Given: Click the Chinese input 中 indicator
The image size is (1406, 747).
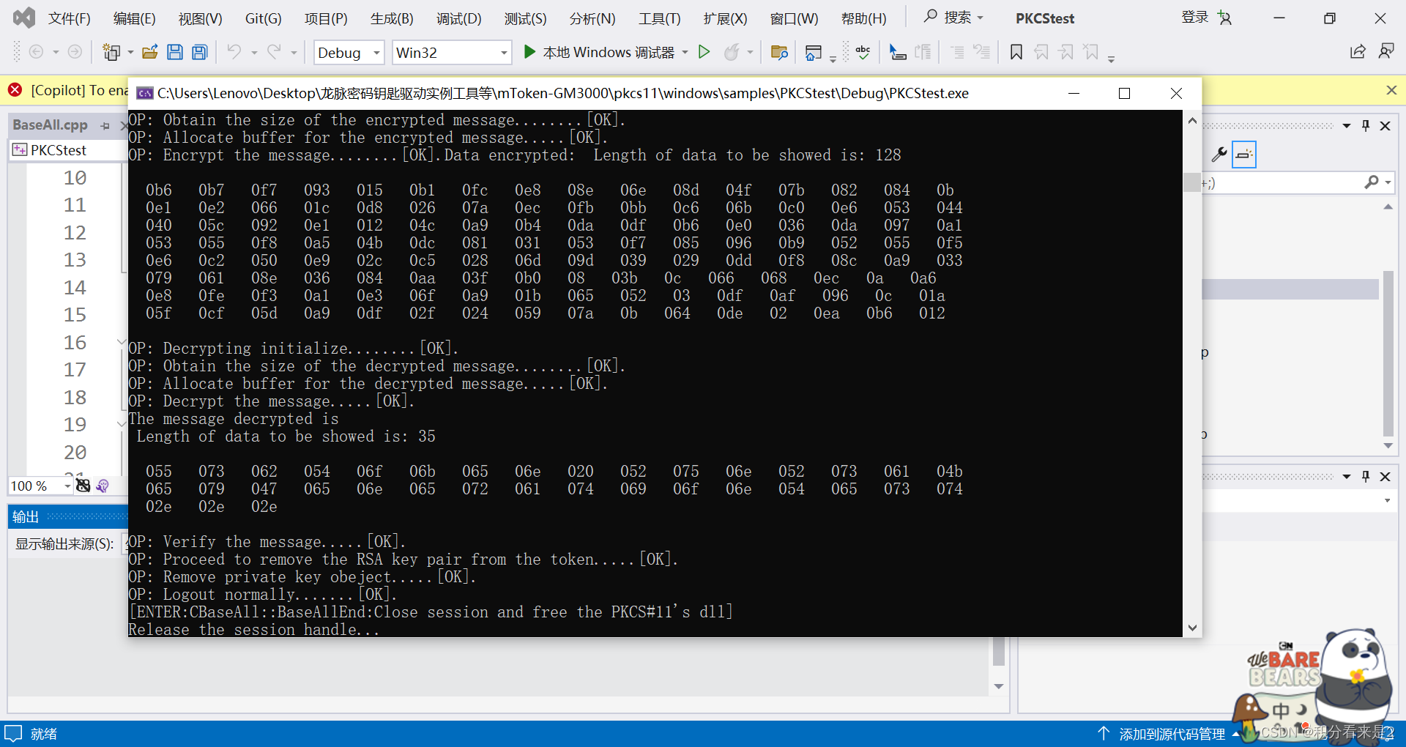Looking at the screenshot, I should coord(1281,710).
